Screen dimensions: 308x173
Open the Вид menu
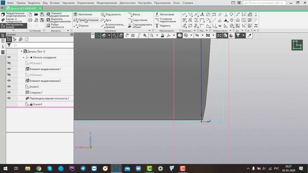coord(45,3)
